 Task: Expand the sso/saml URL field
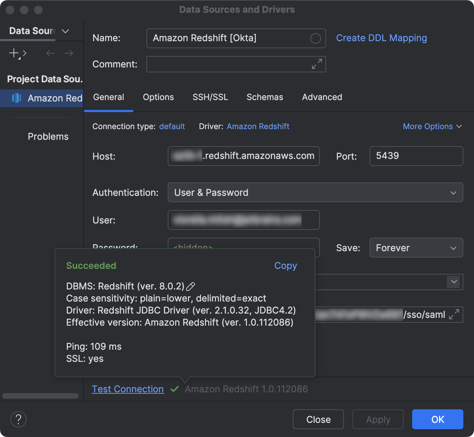pyautogui.click(x=454, y=315)
